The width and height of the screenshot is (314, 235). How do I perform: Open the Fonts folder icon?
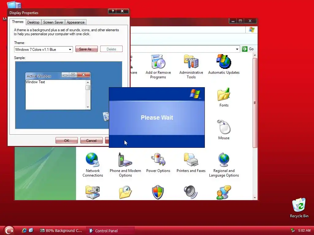[x=224, y=94]
